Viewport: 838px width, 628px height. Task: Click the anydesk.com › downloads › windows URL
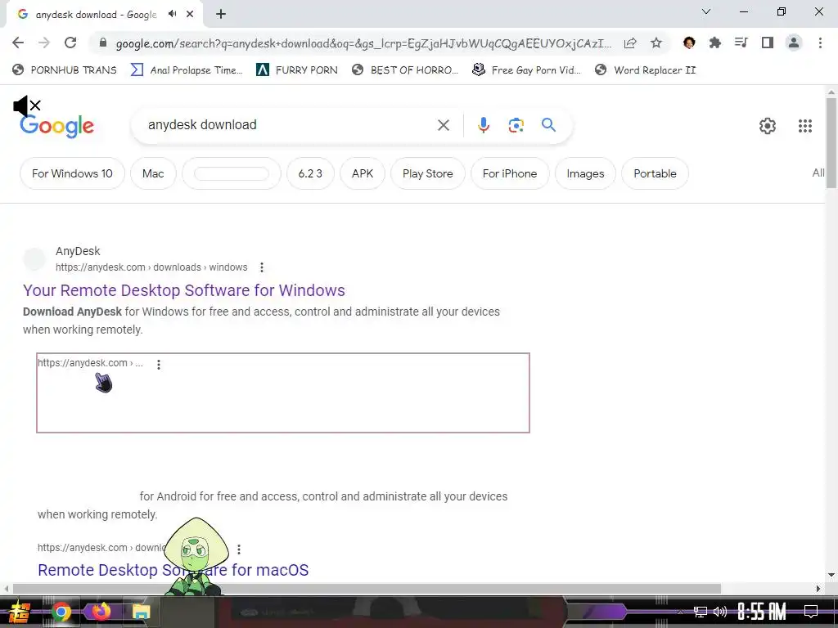151,267
